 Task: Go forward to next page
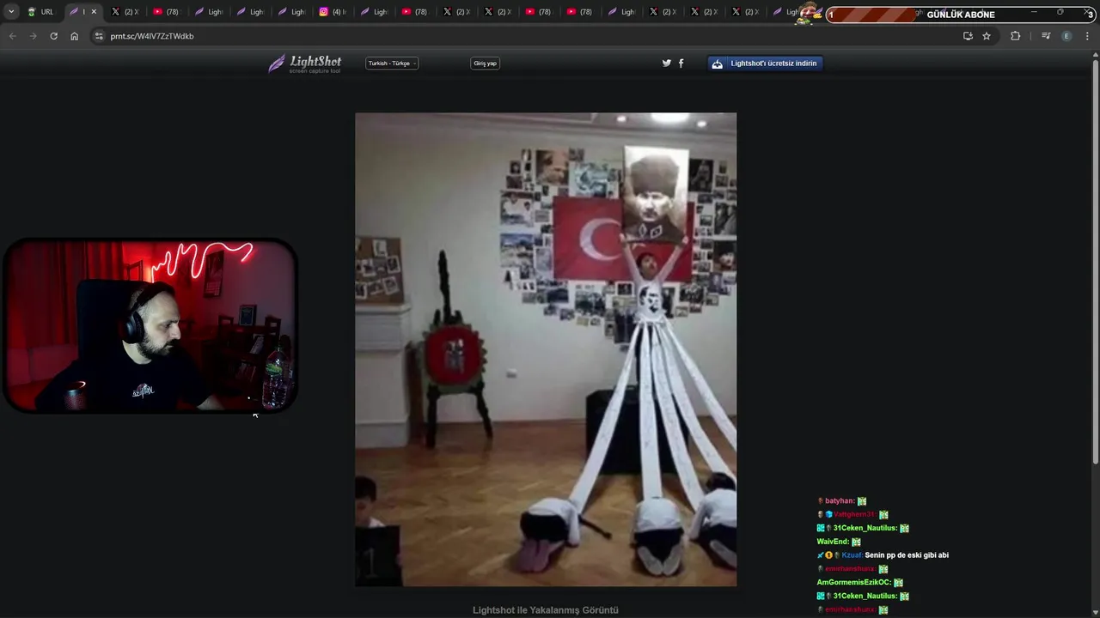33,36
